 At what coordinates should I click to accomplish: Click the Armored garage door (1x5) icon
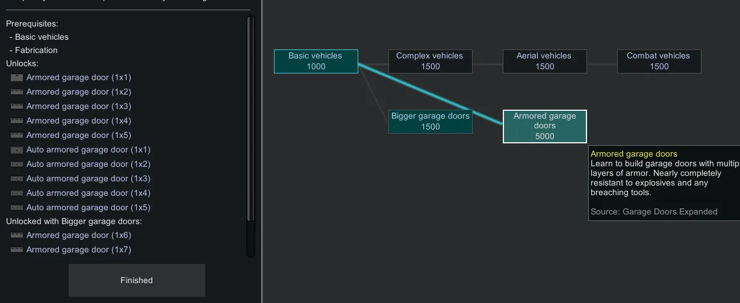click(x=17, y=136)
